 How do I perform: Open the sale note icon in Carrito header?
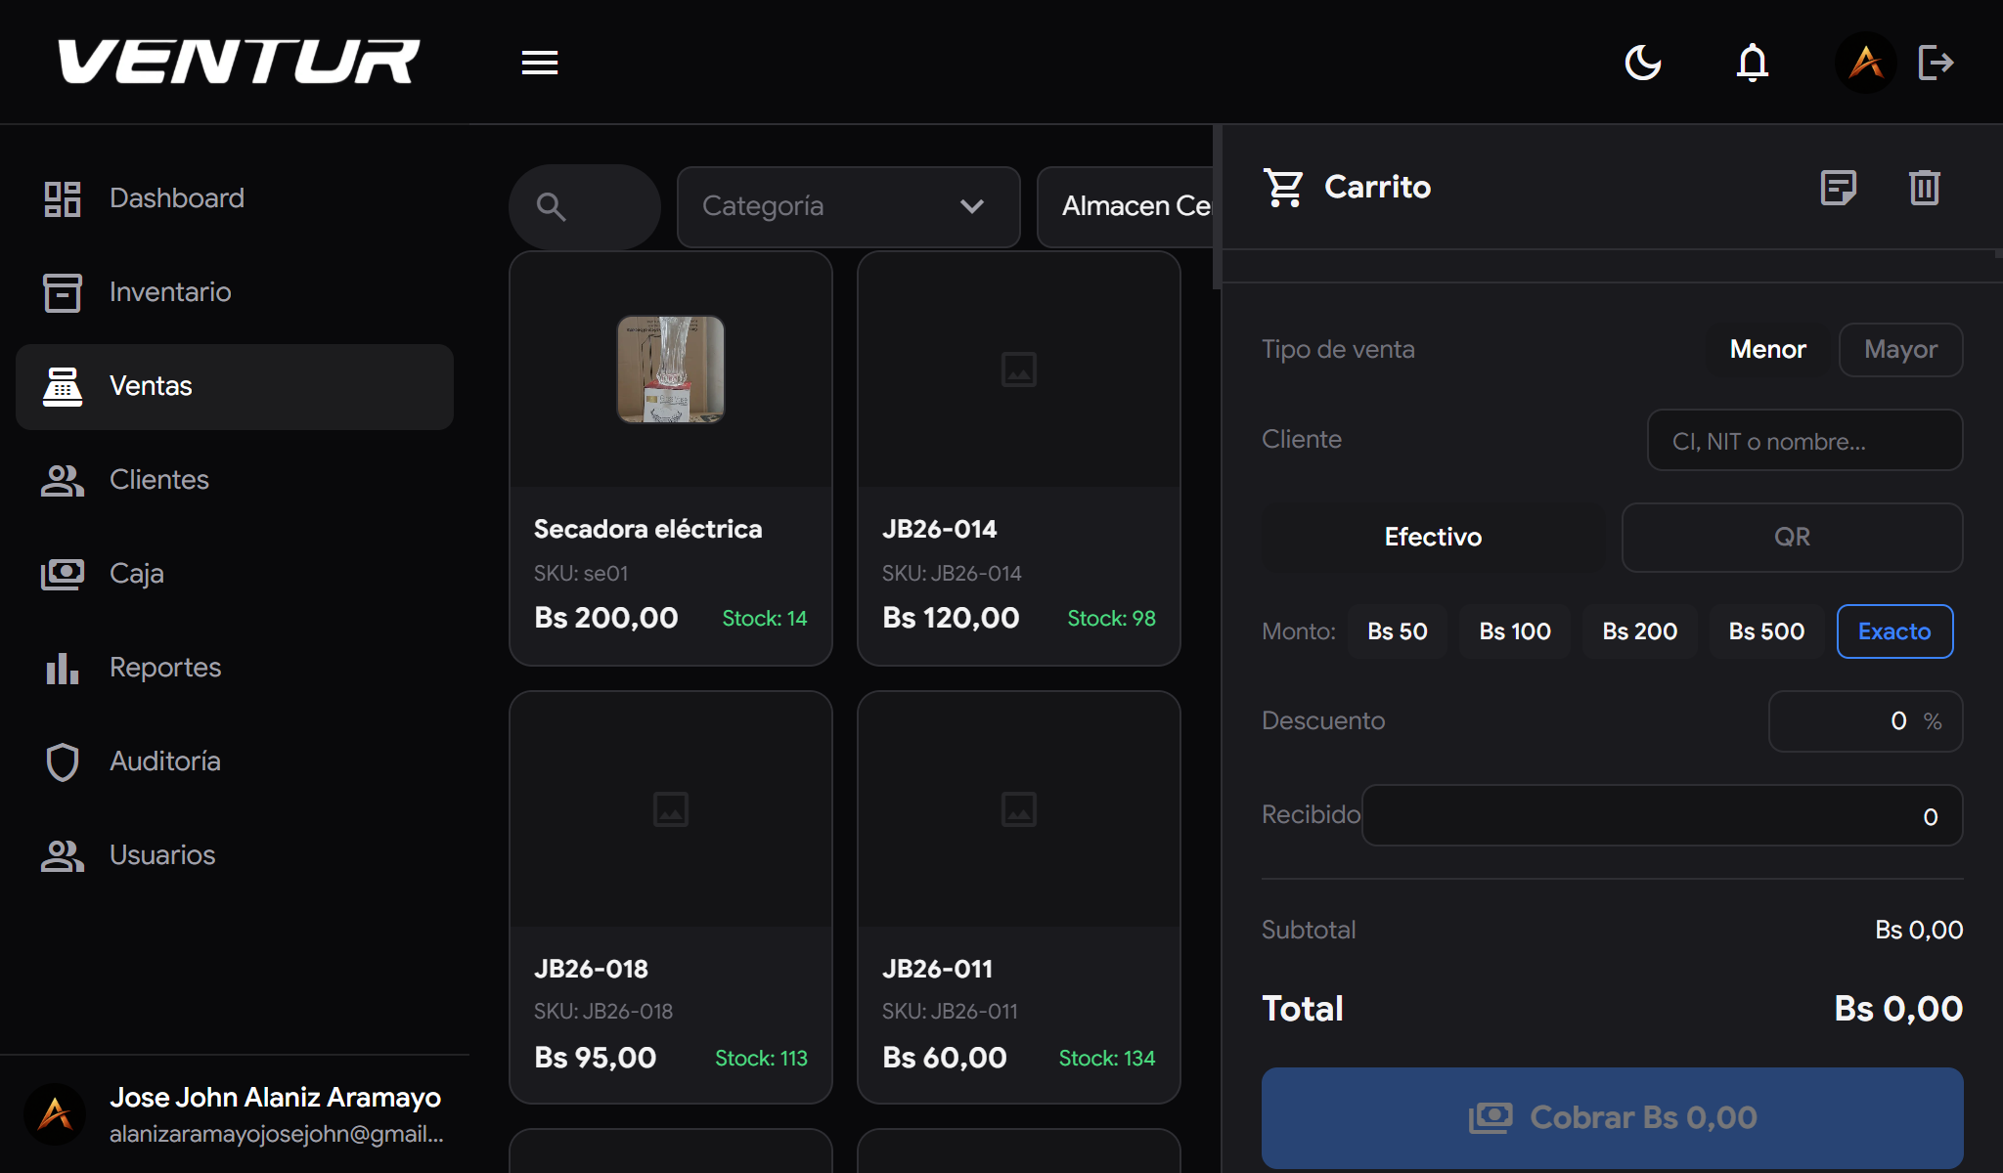click(x=1839, y=187)
